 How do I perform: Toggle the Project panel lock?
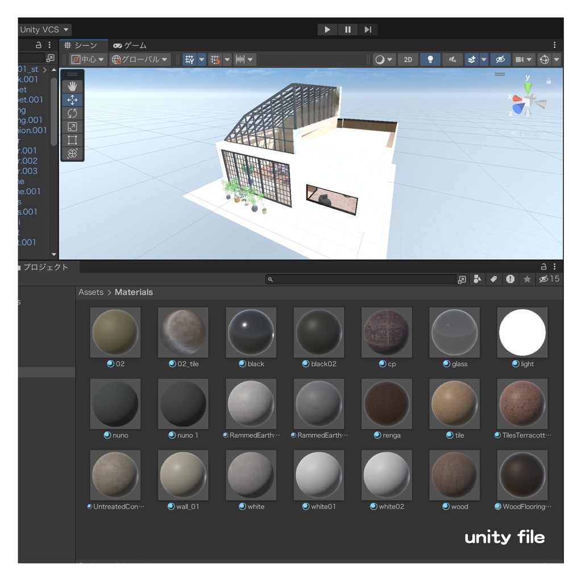point(543,267)
